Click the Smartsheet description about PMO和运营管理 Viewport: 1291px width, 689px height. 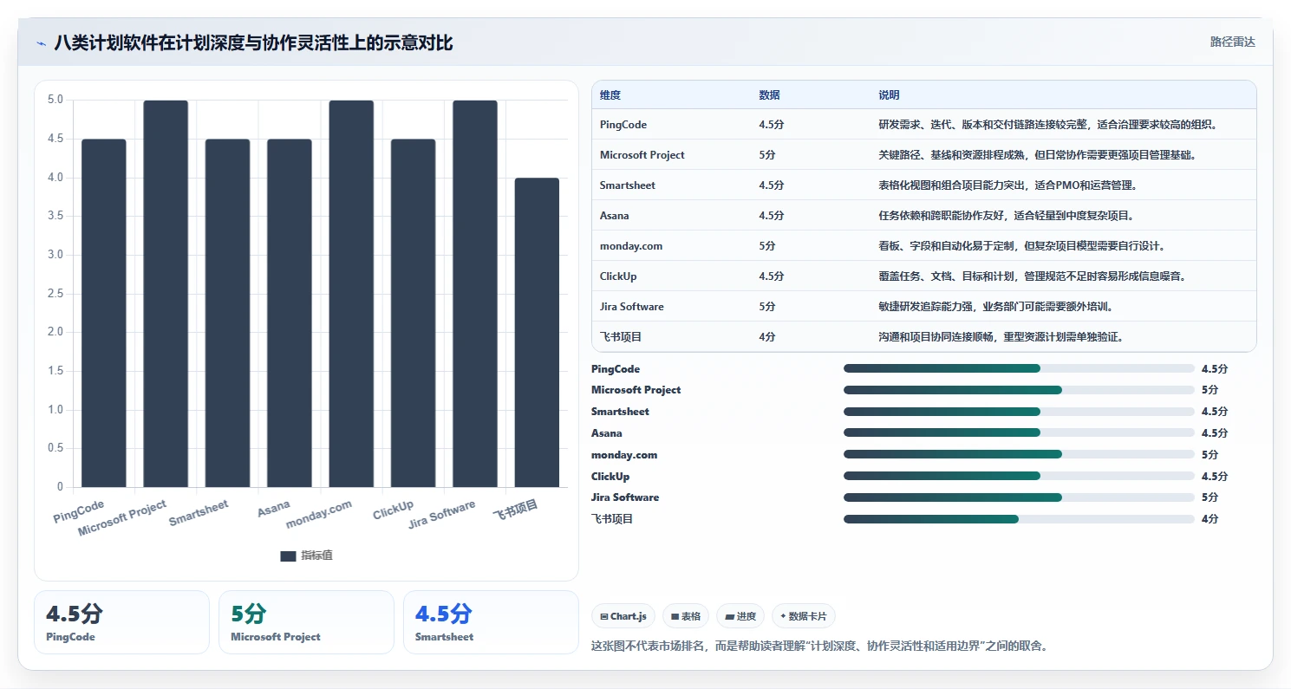(x=1007, y=185)
